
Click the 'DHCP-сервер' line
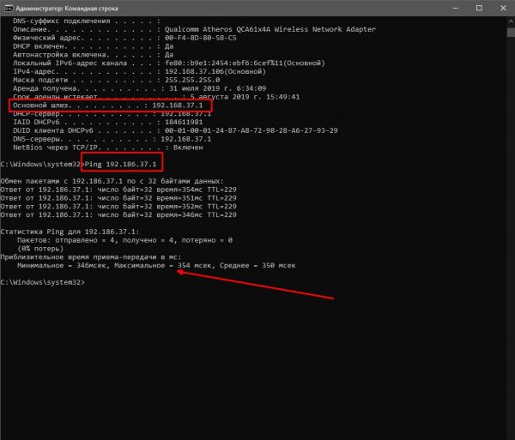[x=112, y=114]
